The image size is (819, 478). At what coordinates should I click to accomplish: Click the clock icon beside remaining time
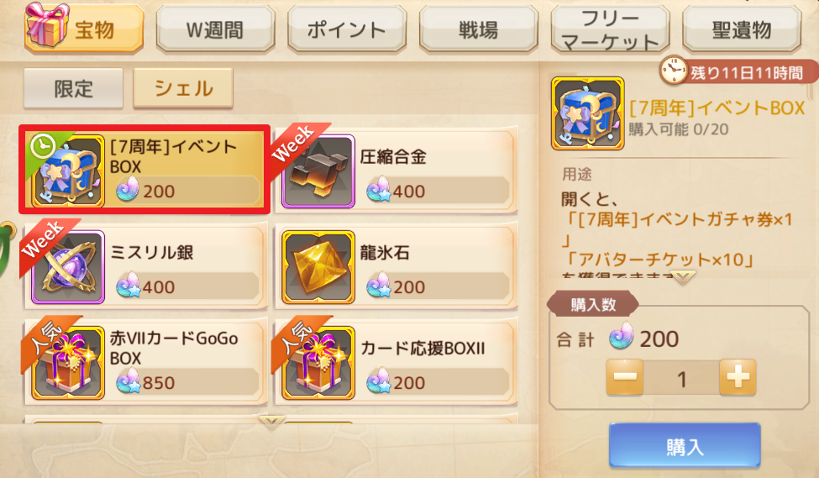pos(674,70)
